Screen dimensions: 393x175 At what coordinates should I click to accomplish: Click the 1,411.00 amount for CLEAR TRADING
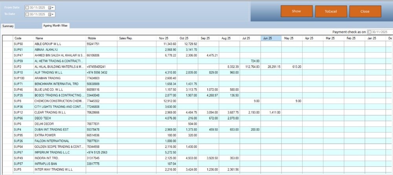[271, 112]
